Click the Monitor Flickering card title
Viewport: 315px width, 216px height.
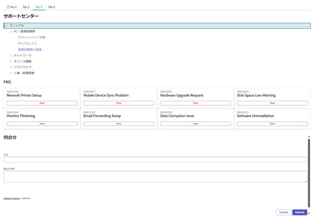tap(21, 116)
